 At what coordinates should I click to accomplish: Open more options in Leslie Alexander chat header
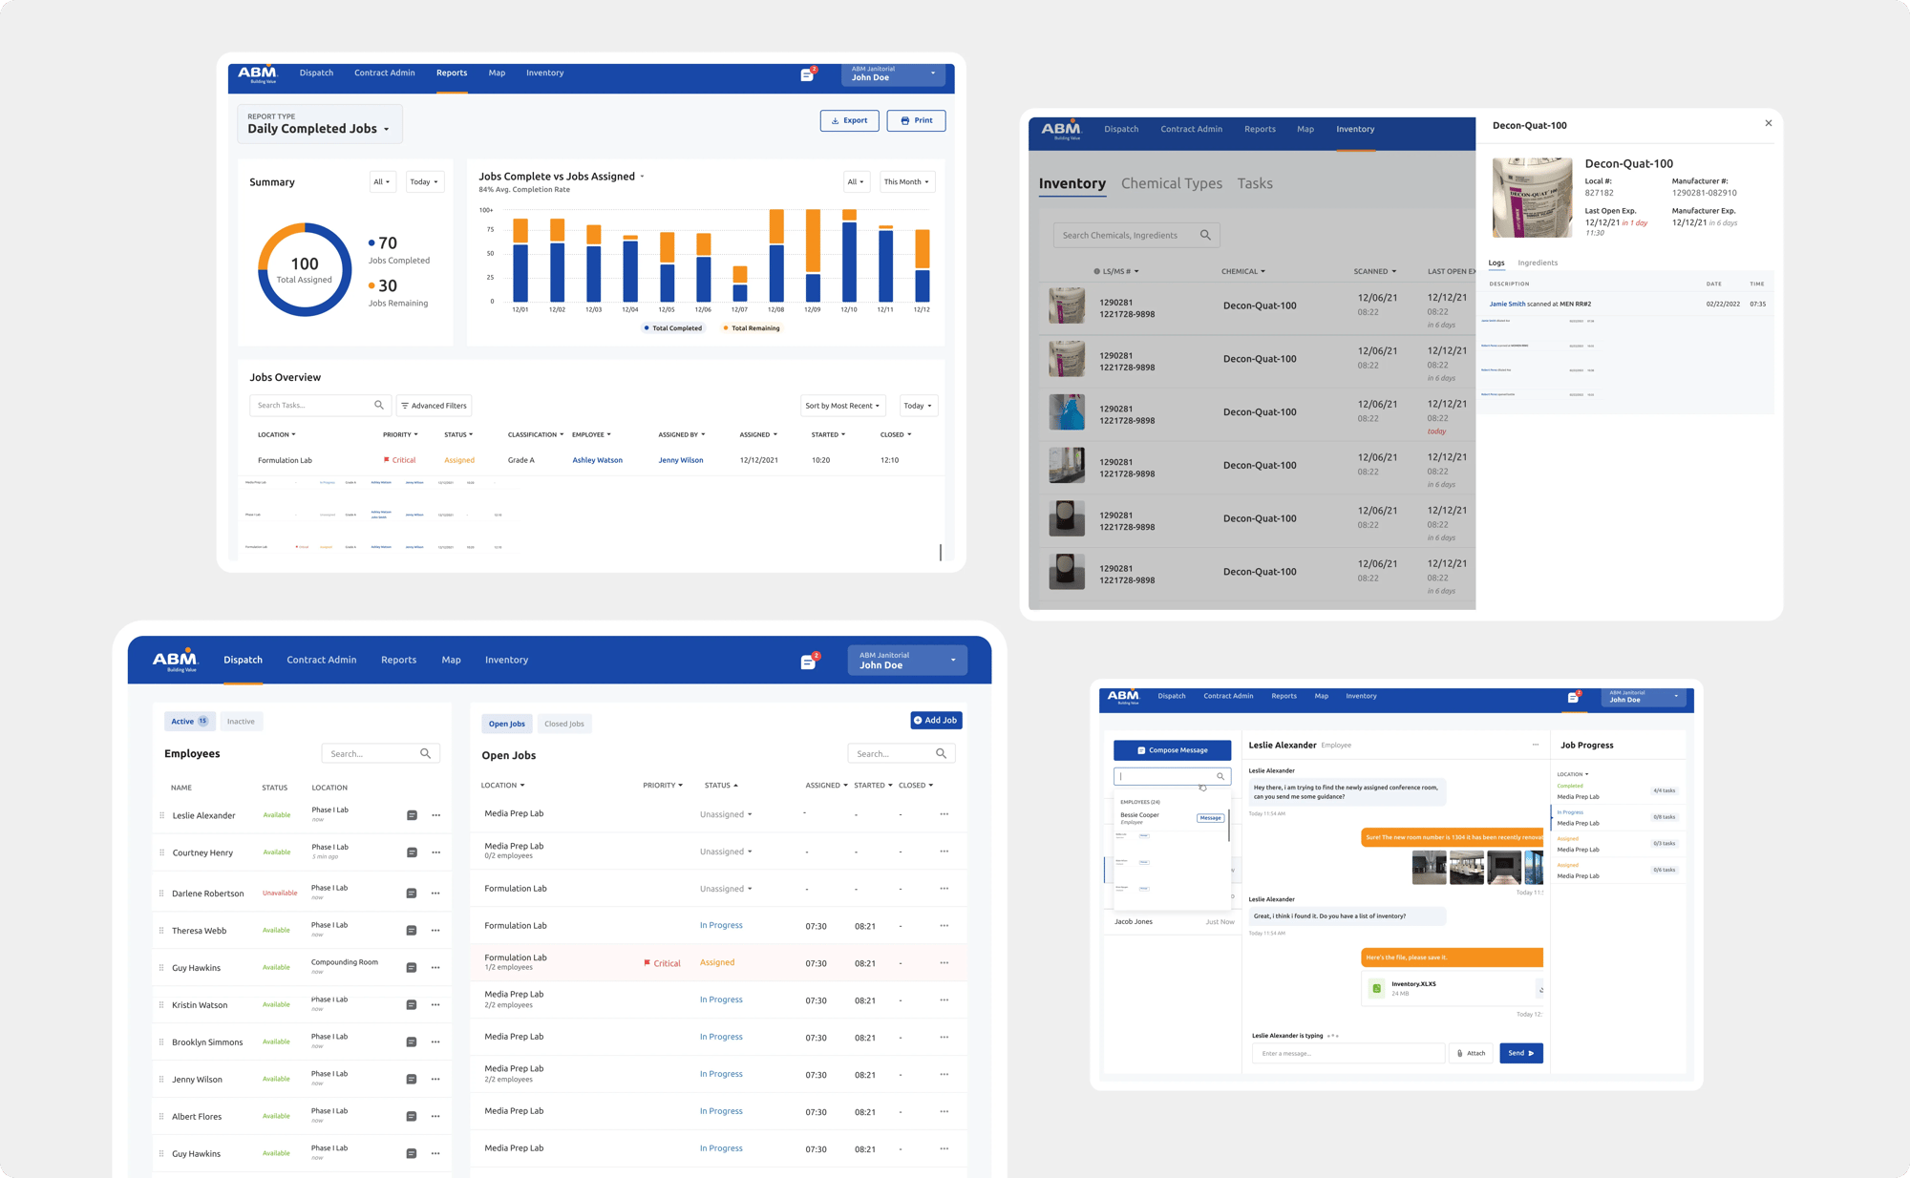pyautogui.click(x=1536, y=745)
